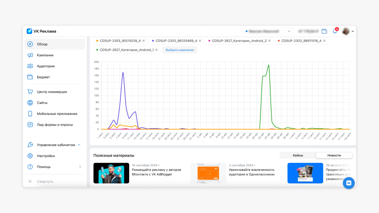This screenshot has width=379, height=213.
Task: Select the Новости tab
Action: (x=334, y=155)
